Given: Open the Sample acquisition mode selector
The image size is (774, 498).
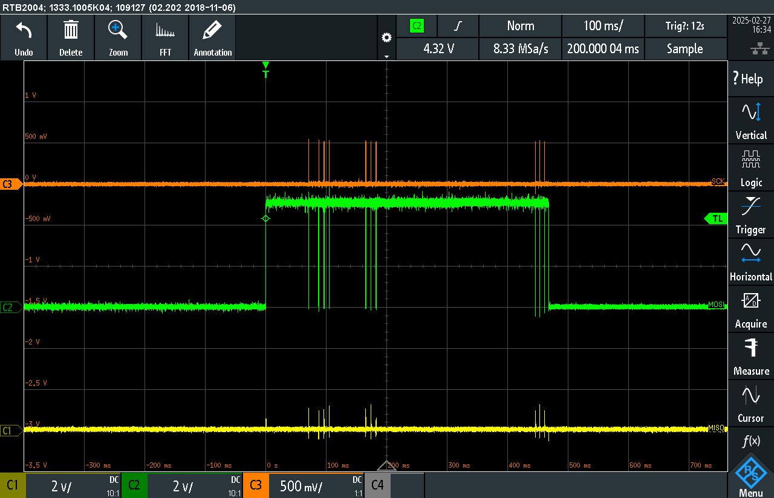Looking at the screenshot, I should [x=686, y=49].
